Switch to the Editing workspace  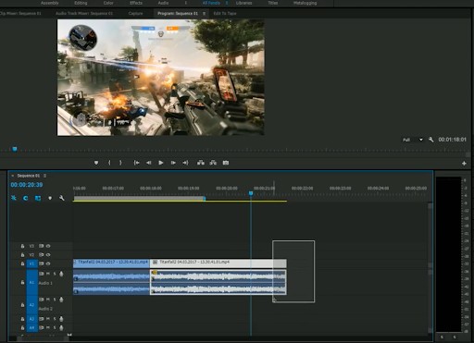coord(81,3)
